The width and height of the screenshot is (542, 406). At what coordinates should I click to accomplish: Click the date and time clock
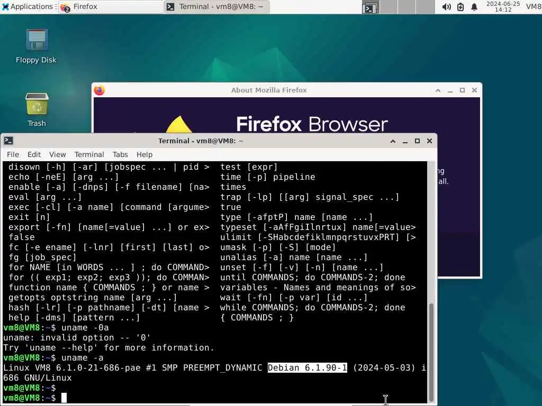pos(503,6)
